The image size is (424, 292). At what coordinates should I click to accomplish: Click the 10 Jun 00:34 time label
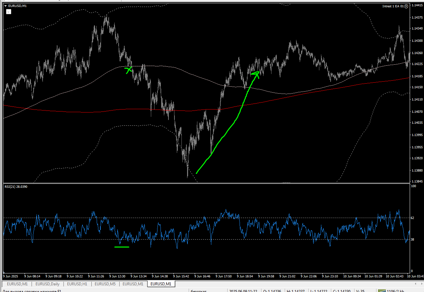[x=352, y=276]
